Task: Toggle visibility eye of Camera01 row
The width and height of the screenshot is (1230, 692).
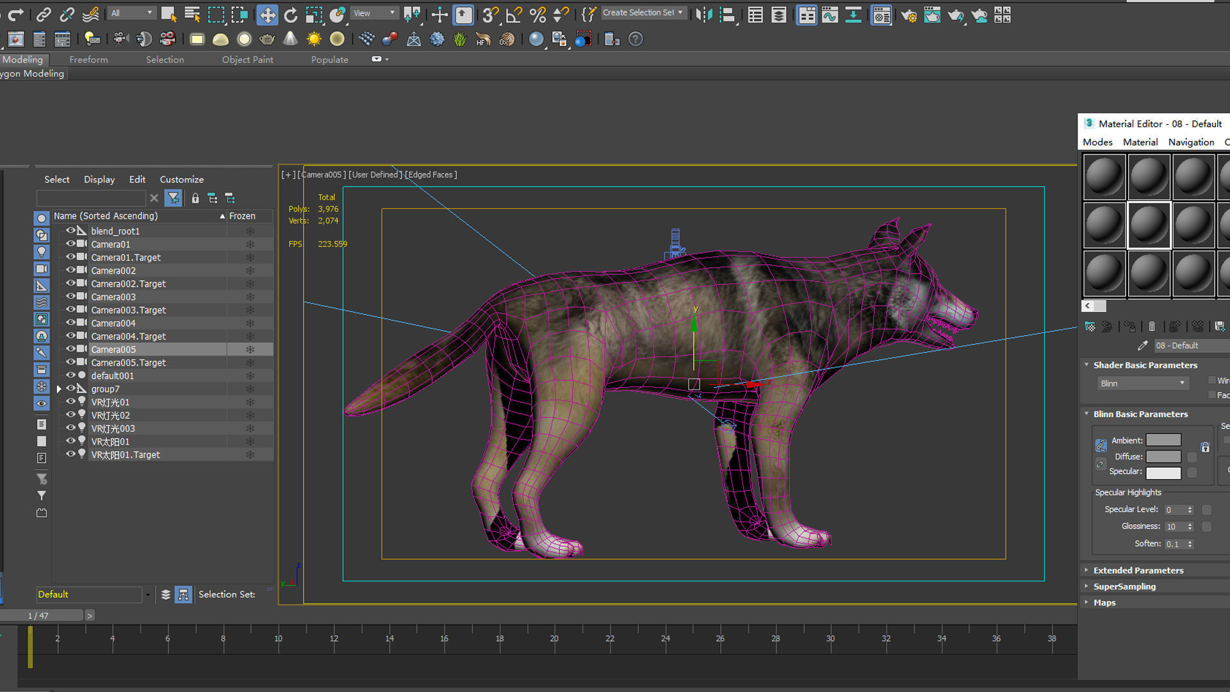Action: tap(70, 243)
